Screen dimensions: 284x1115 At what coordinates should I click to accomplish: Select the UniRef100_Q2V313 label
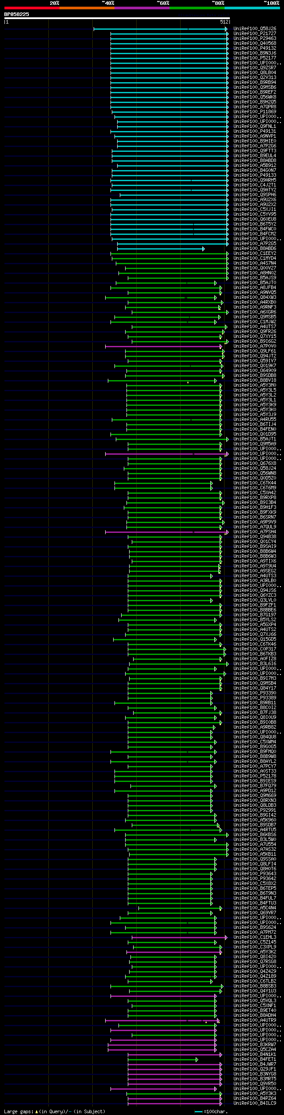point(255,77)
